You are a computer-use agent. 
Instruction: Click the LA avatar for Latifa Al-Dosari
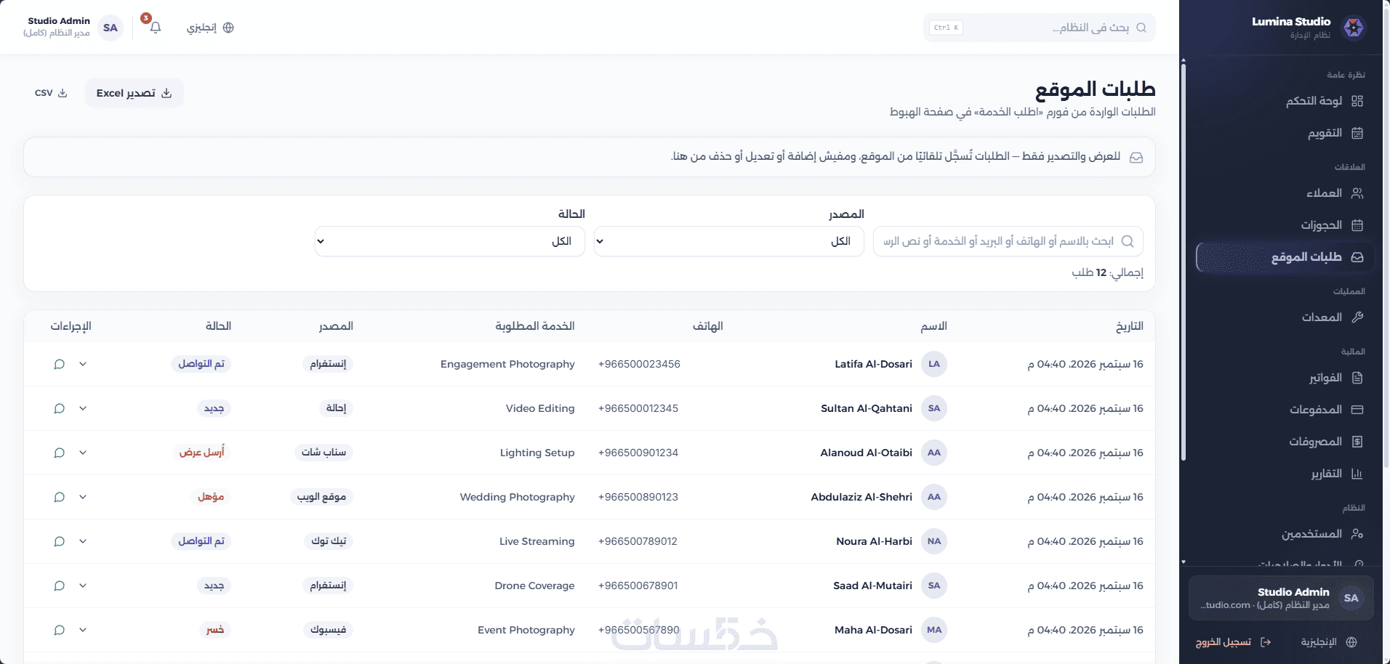click(934, 364)
